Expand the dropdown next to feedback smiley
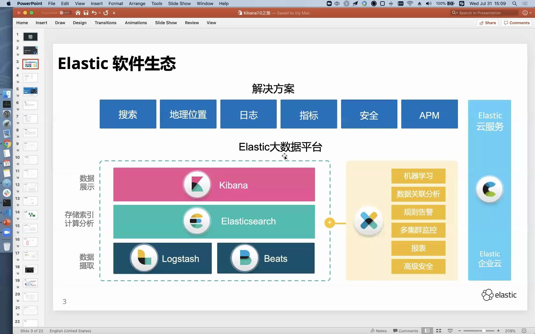 (x=530, y=13)
